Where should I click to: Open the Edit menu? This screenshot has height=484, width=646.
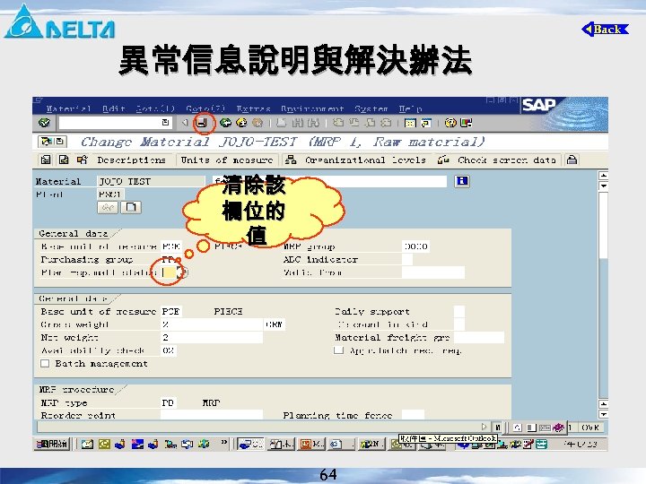coord(114,108)
